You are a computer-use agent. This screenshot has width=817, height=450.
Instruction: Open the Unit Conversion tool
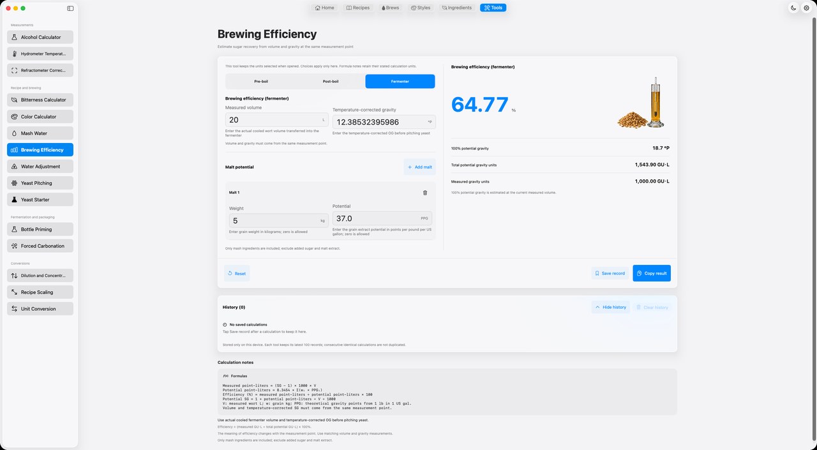point(40,309)
